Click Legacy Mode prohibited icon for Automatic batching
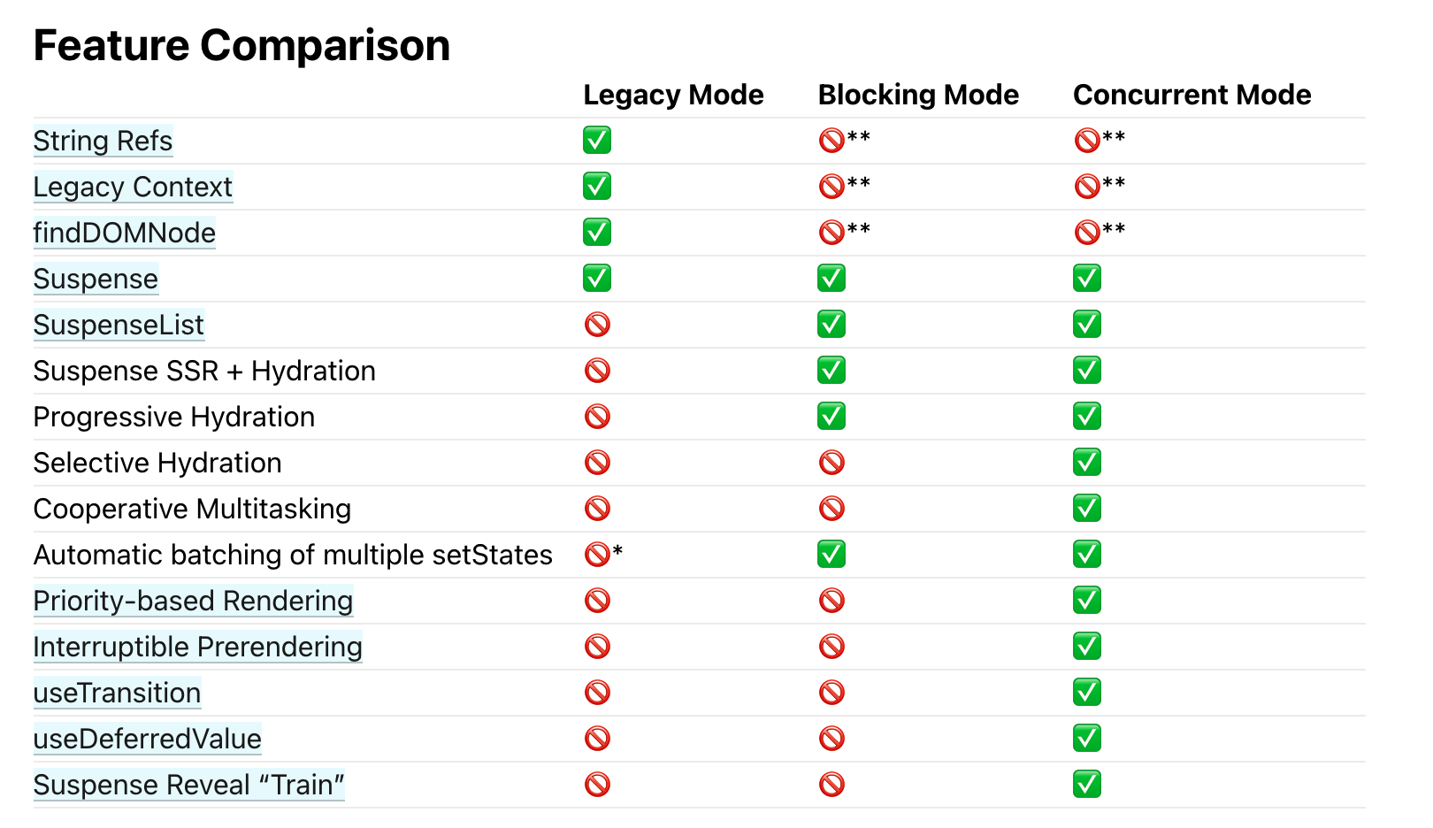The image size is (1433, 828). coord(597,555)
